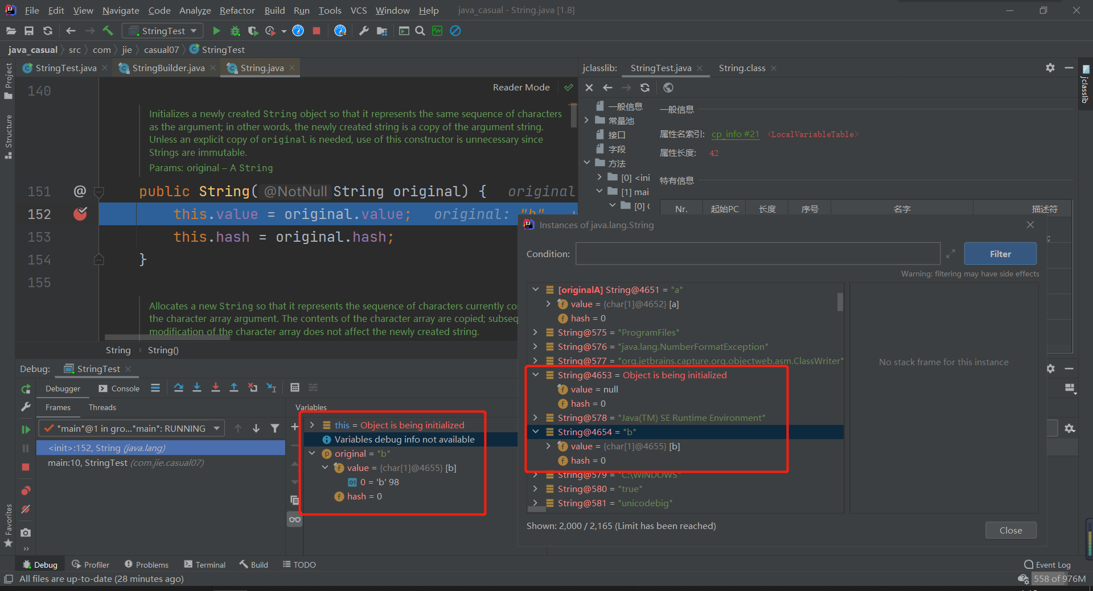Open Evaluate Expression calculator icon

(x=295, y=388)
